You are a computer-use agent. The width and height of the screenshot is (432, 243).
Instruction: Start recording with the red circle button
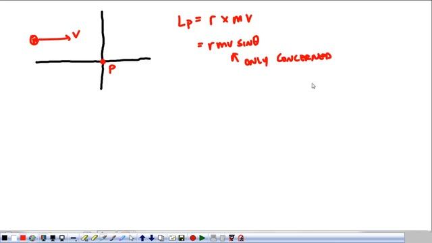click(x=193, y=238)
